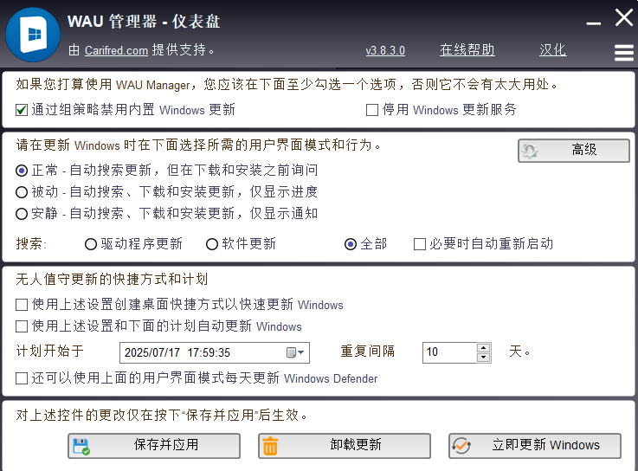Check the create desktop shortcut option
The height and width of the screenshot is (471, 638).
pos(22,305)
